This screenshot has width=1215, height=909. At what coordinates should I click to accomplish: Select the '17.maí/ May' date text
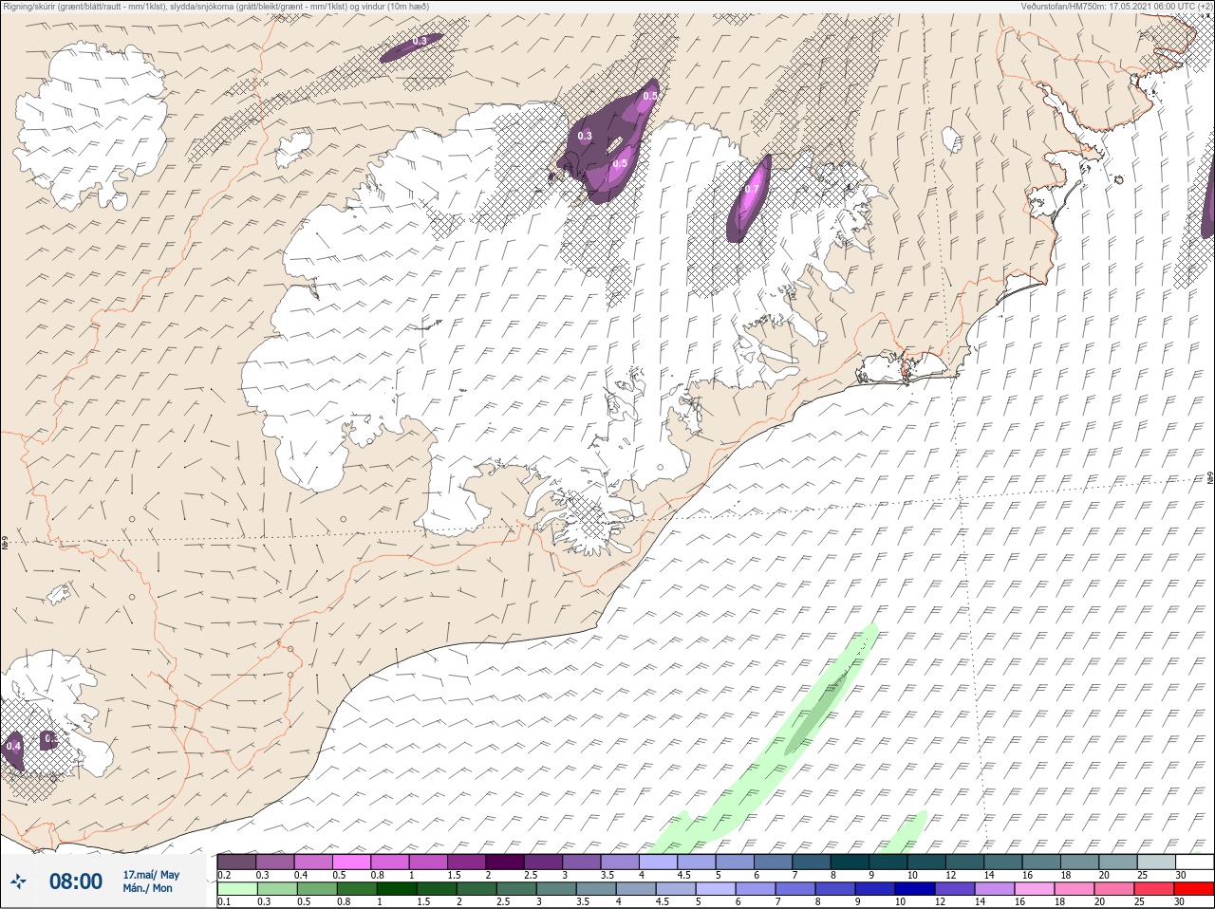tap(151, 875)
